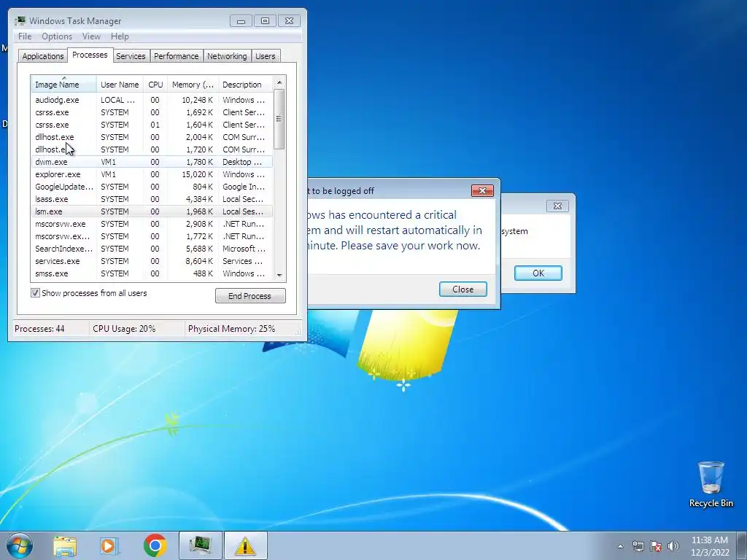Select the lsm.exe process row
The image size is (747, 560).
(x=152, y=211)
